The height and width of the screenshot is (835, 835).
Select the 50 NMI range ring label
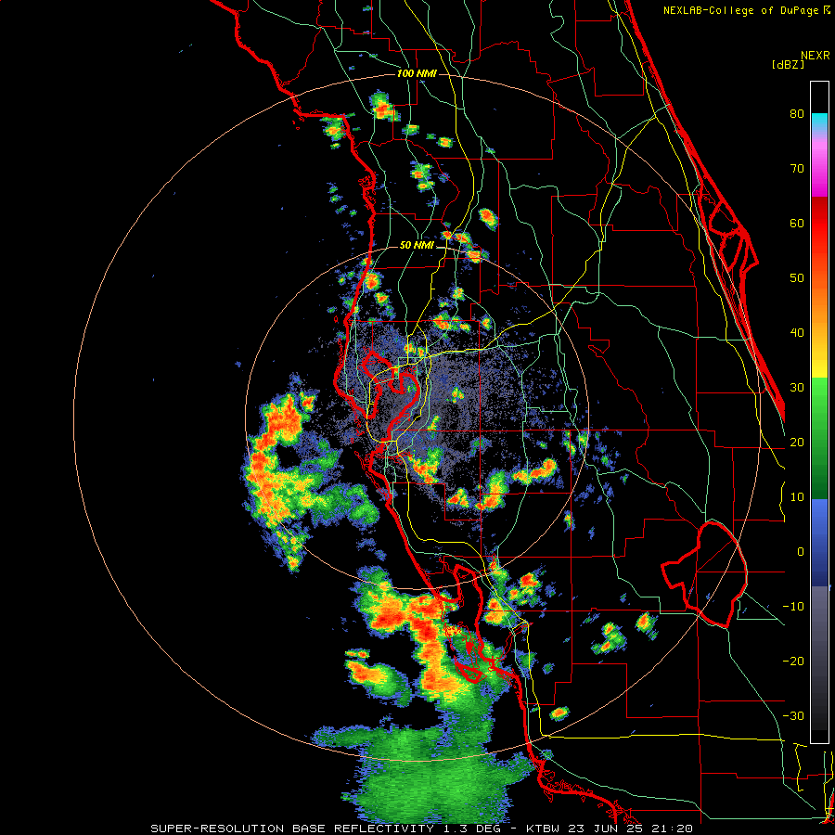pos(417,245)
